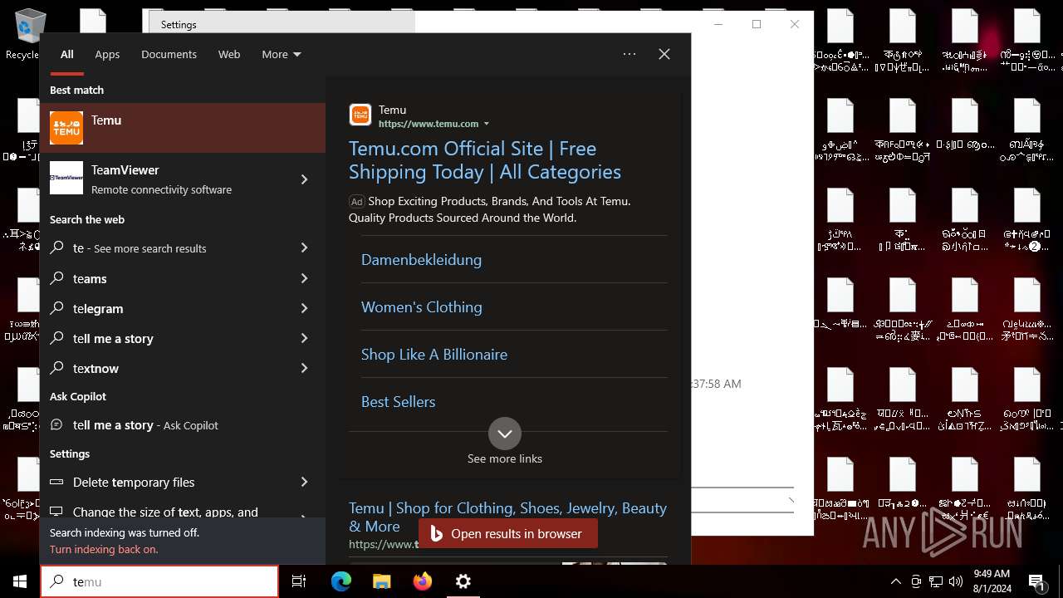Screen dimensions: 1063x598
Task: Open the volume icon in system tray
Action: (x=956, y=581)
